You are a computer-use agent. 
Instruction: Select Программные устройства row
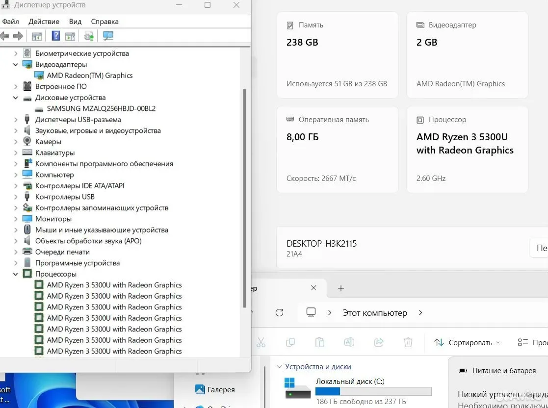click(78, 263)
